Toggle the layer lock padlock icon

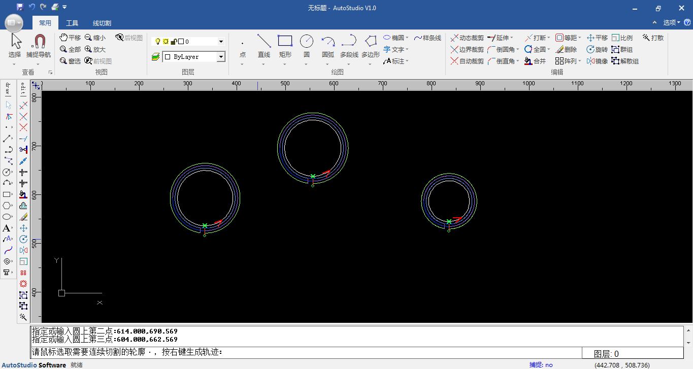(x=174, y=42)
